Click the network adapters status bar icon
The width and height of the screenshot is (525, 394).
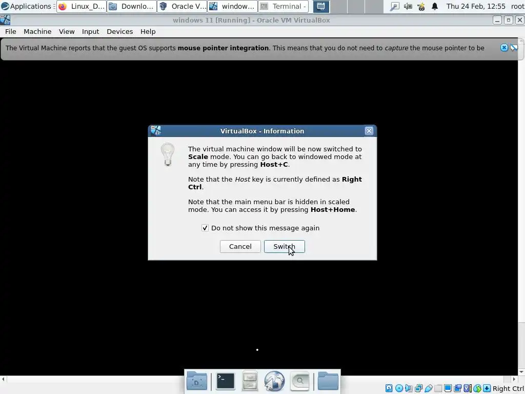pos(418,388)
